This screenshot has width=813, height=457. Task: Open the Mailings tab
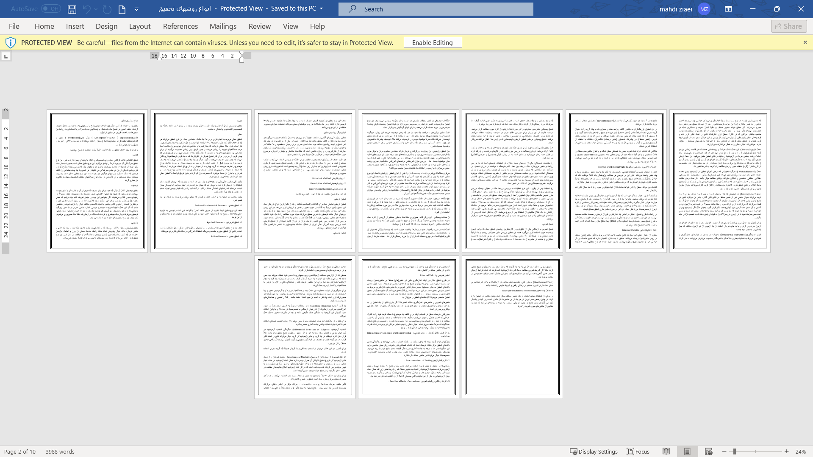click(x=223, y=26)
